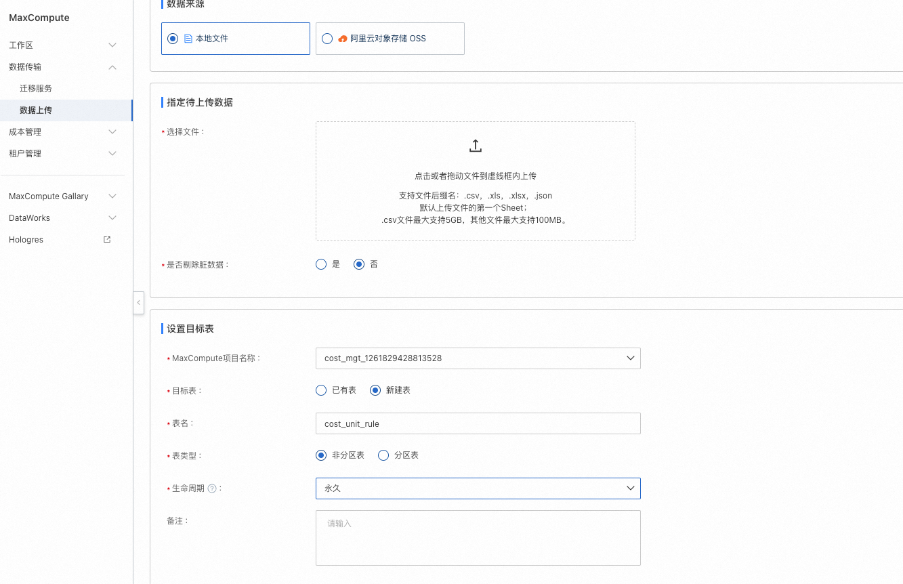Click the 指定待上传数据 section heading

click(200, 102)
